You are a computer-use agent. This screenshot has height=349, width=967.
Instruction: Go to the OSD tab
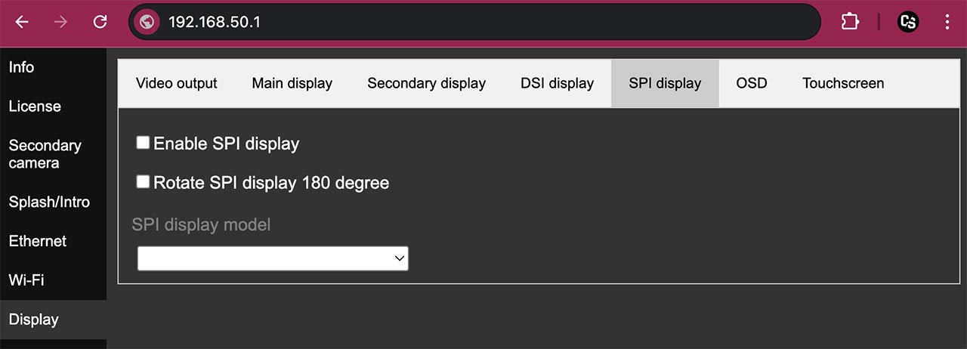(x=752, y=83)
